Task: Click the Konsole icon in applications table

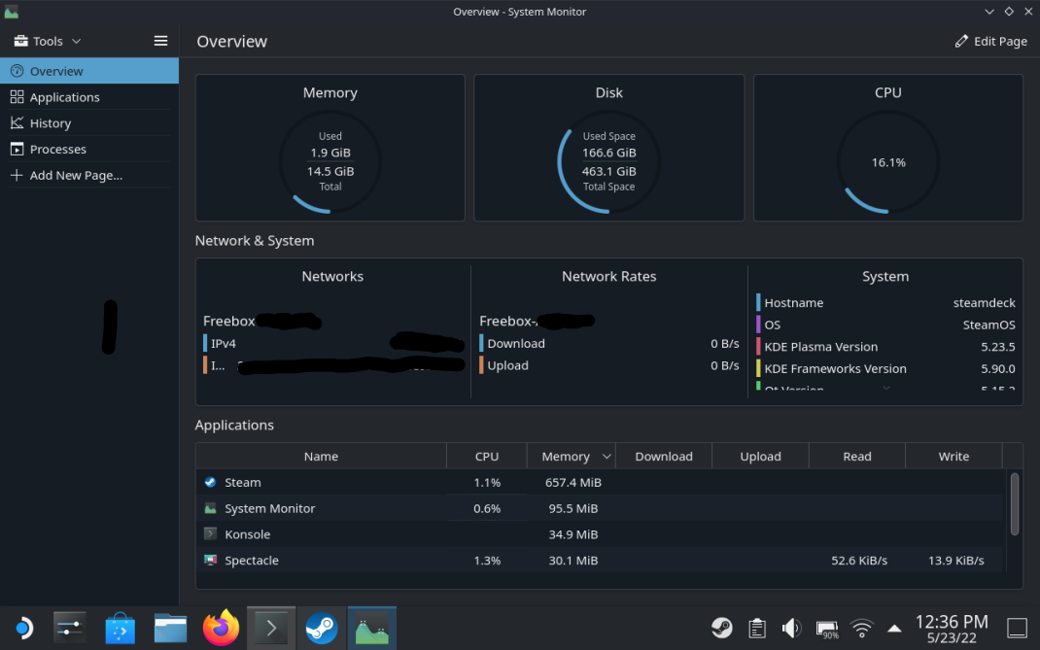Action: point(210,534)
